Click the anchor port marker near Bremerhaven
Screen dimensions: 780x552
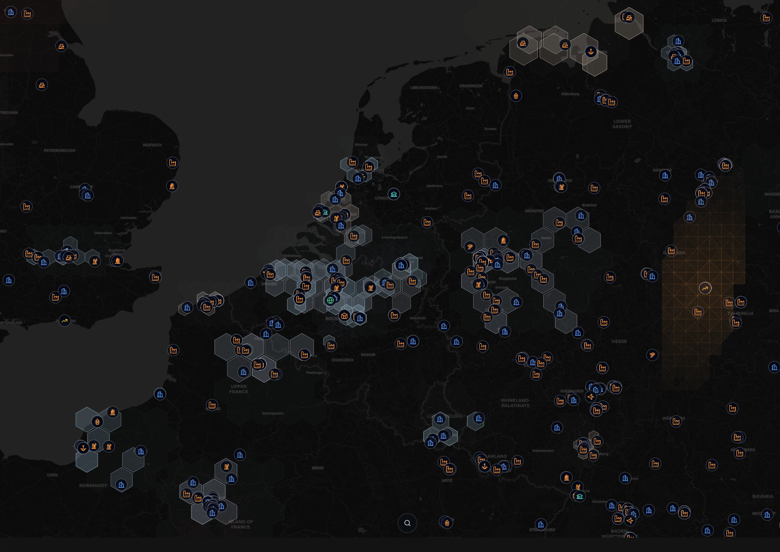pos(590,52)
